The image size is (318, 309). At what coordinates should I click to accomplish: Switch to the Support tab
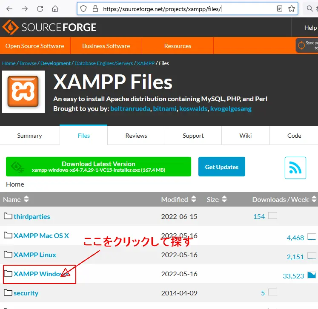click(193, 136)
